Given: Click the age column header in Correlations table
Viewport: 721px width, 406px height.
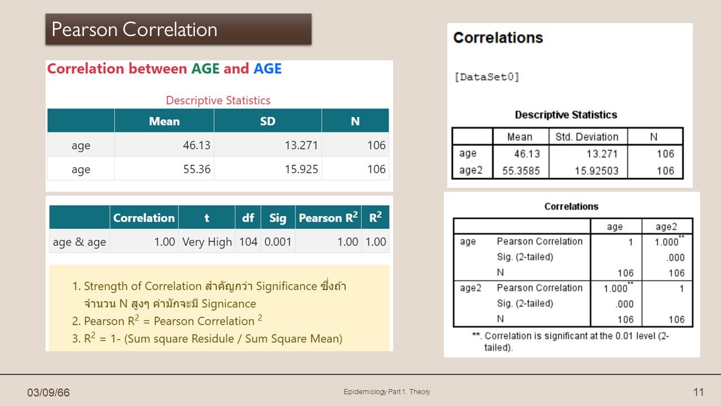Looking at the screenshot, I should point(615,227).
